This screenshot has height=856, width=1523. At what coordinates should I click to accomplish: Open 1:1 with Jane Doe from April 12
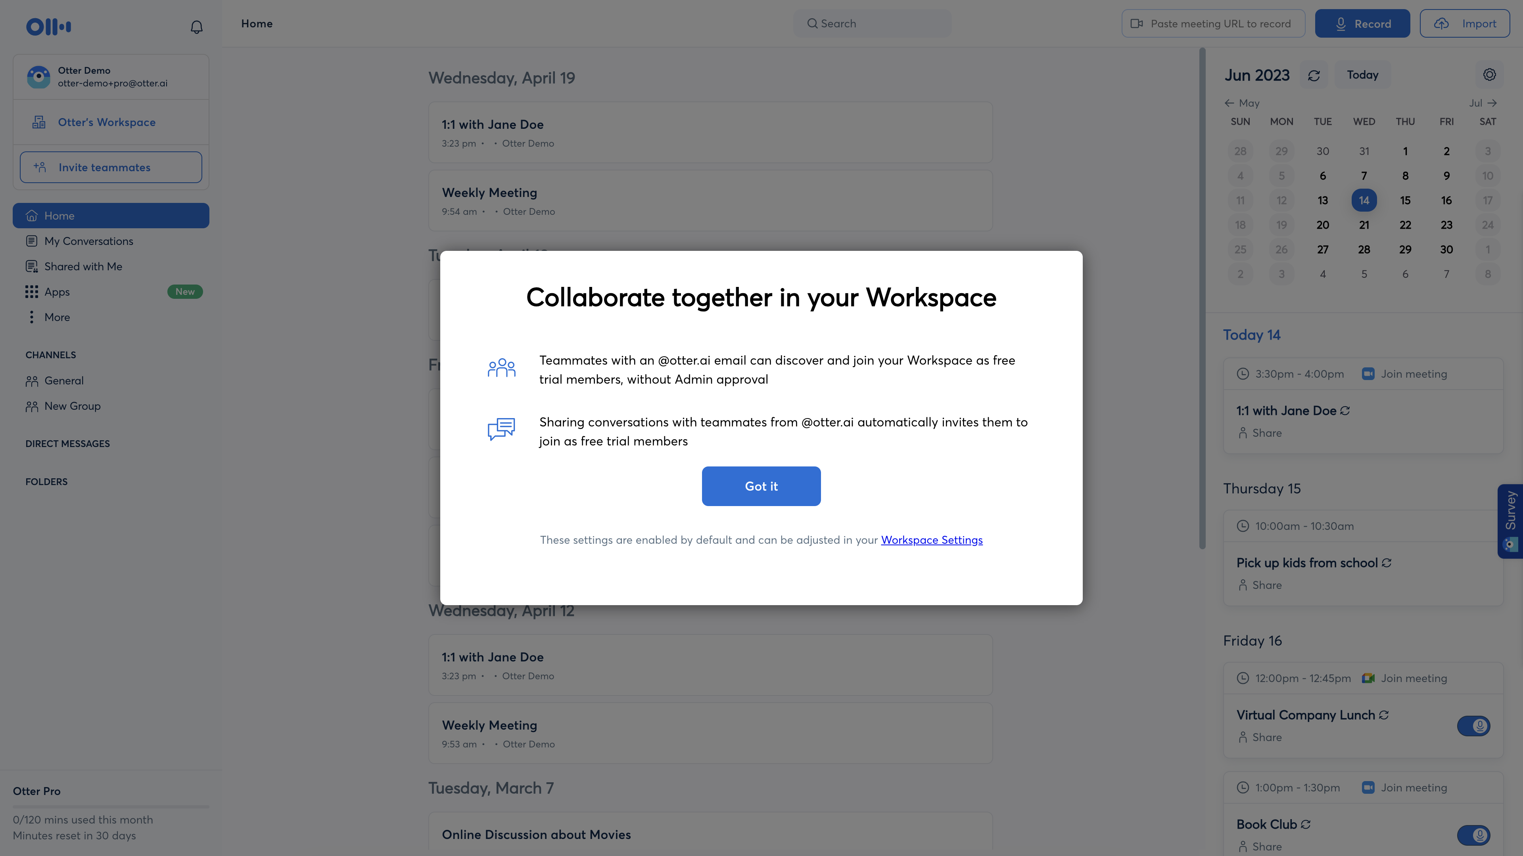pos(710,665)
